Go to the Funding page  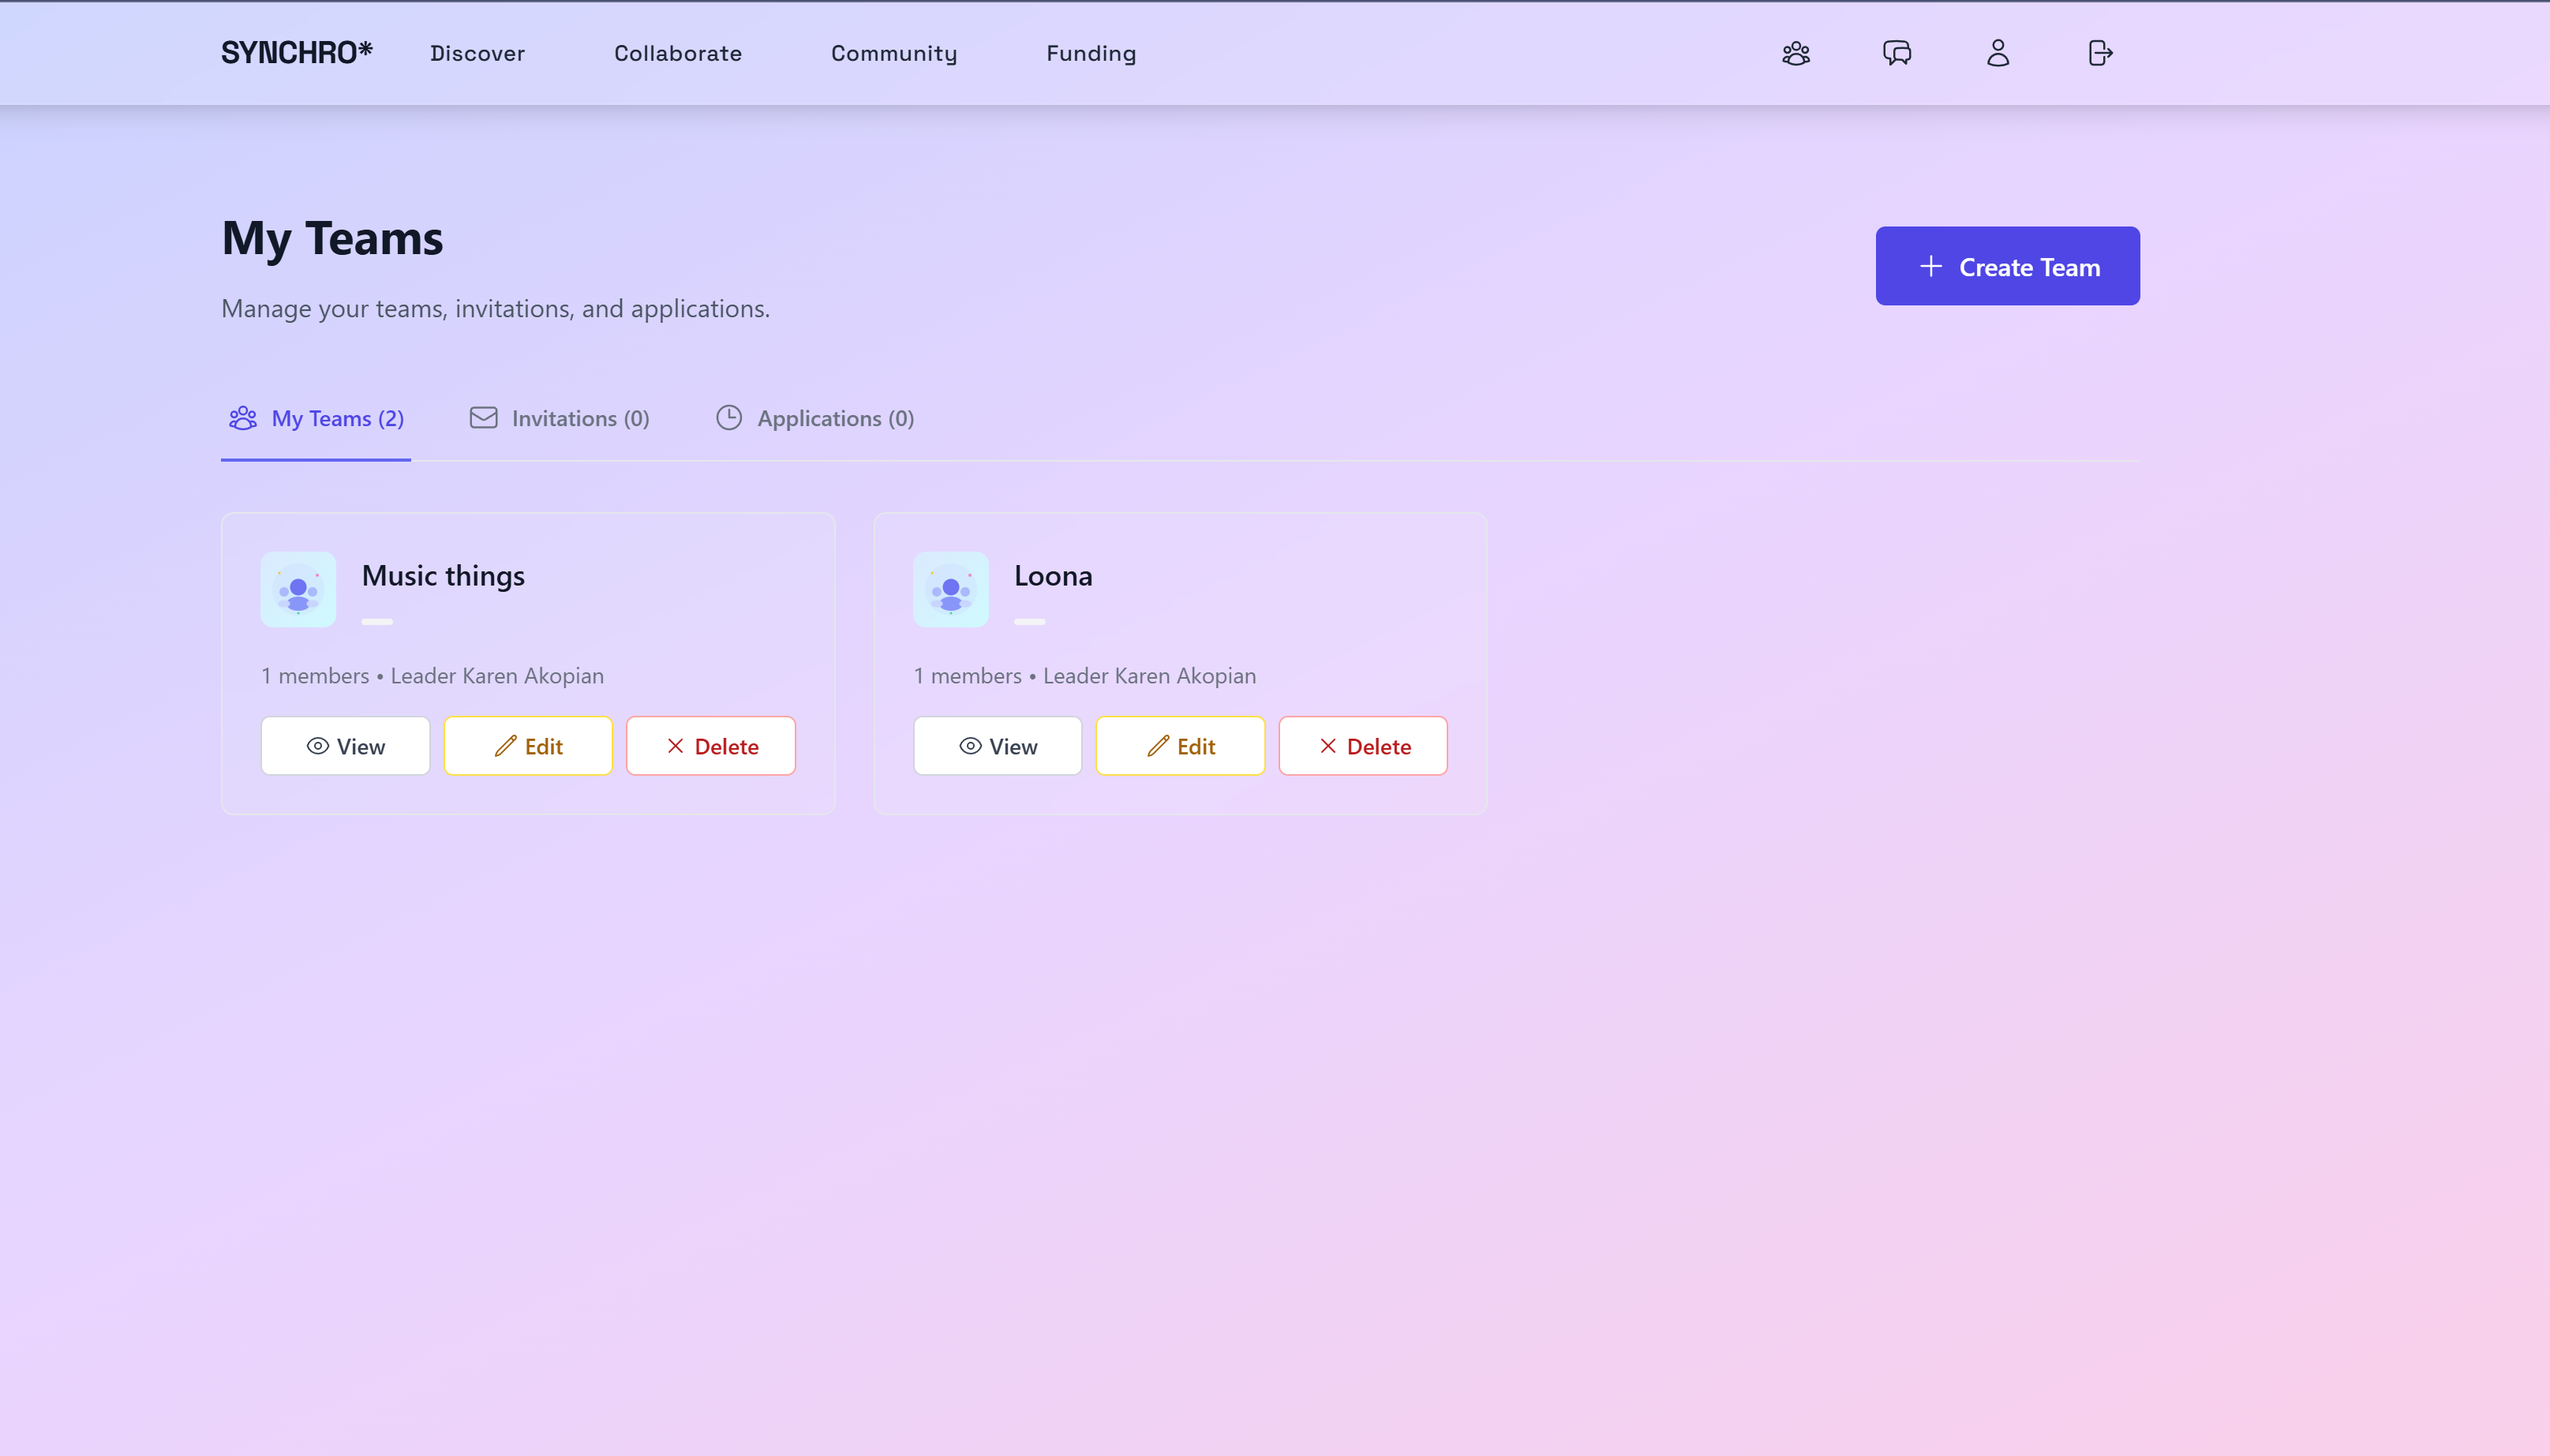tap(1091, 53)
